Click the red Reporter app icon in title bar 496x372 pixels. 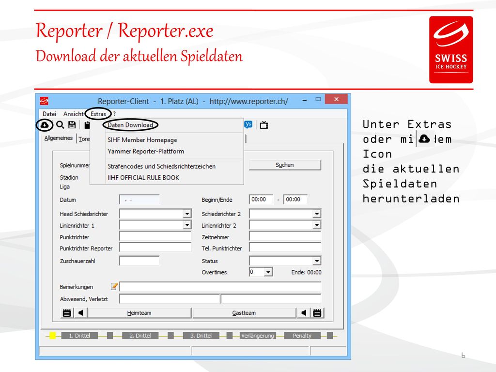click(44, 101)
